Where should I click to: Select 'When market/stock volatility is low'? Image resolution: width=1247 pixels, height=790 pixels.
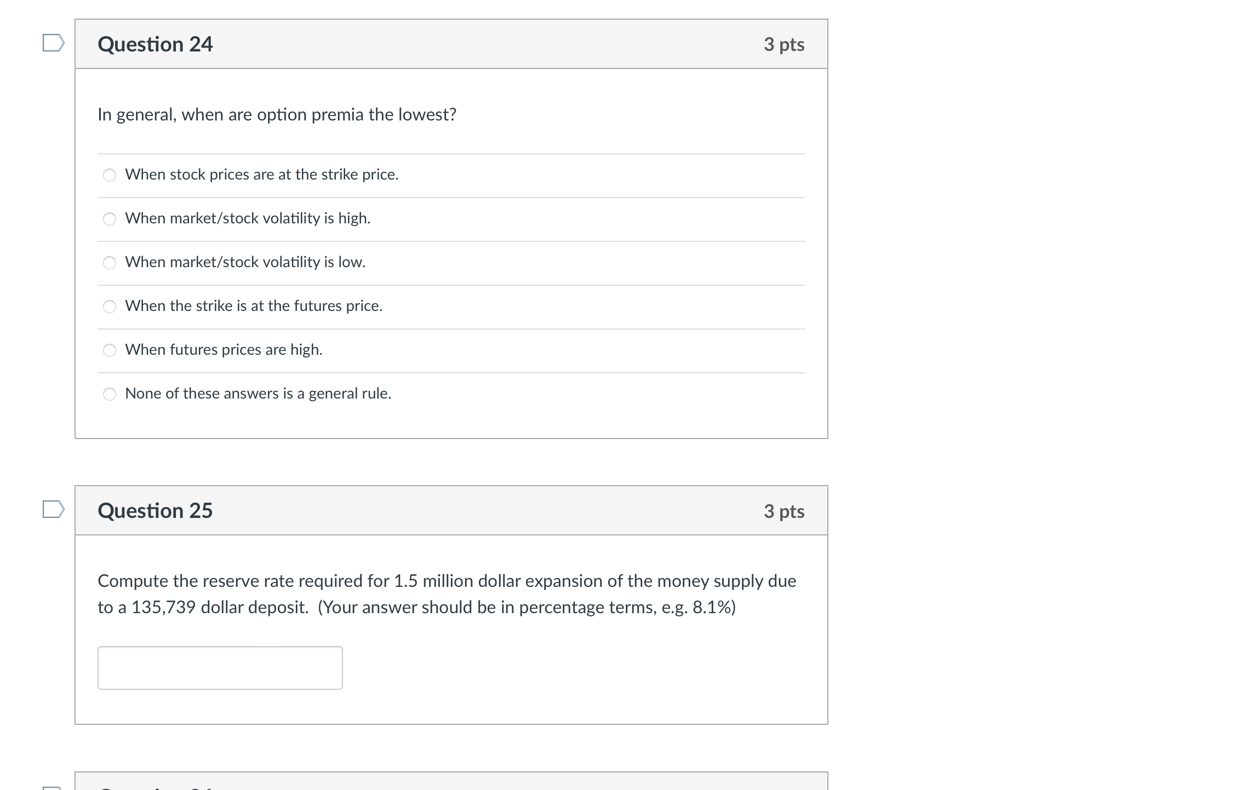(110, 262)
